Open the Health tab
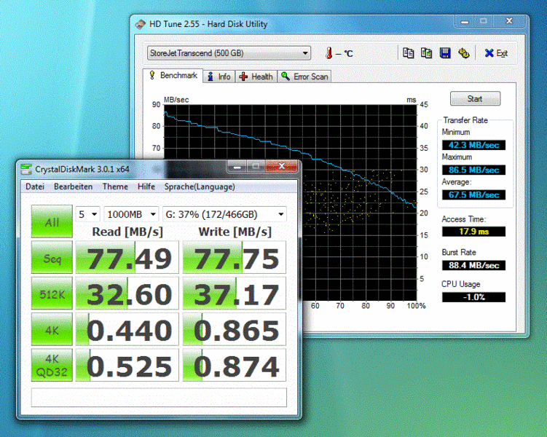 256,76
